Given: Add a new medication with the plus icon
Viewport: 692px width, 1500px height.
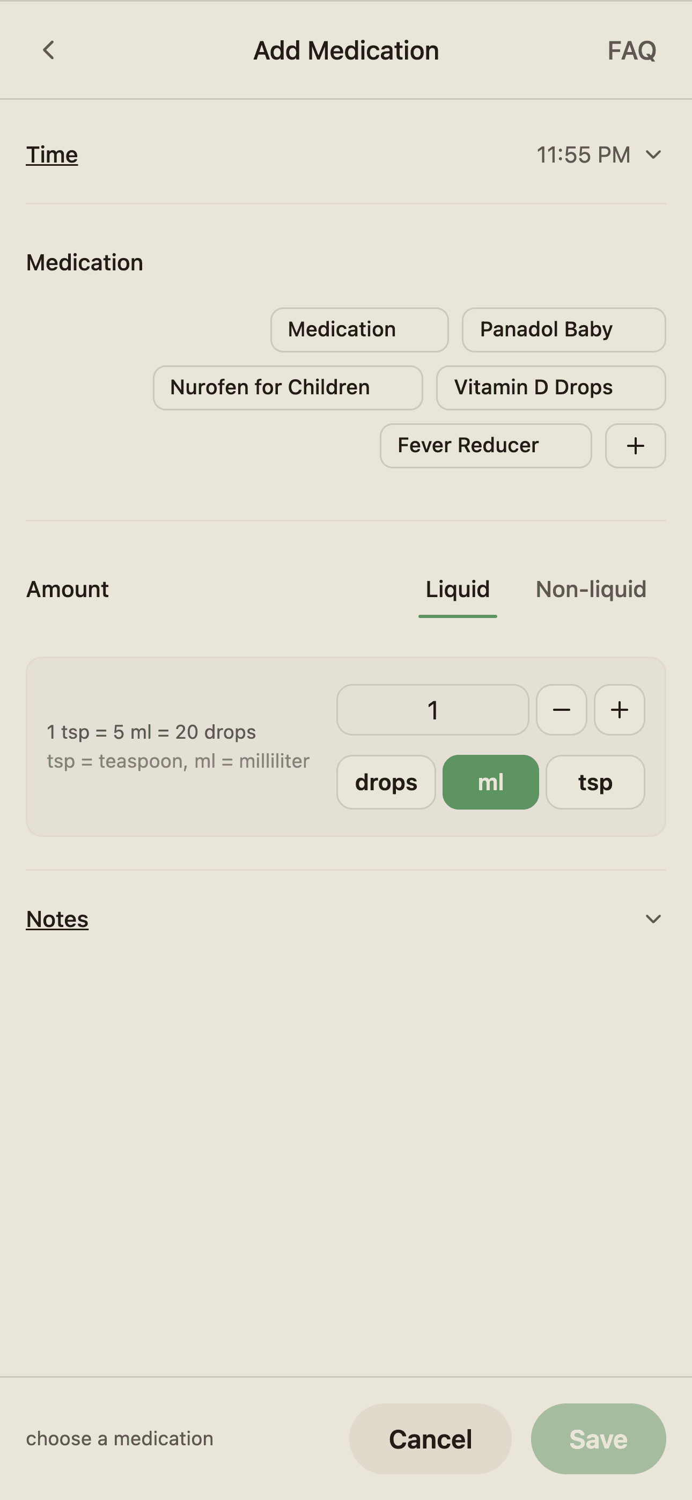Looking at the screenshot, I should tap(635, 445).
